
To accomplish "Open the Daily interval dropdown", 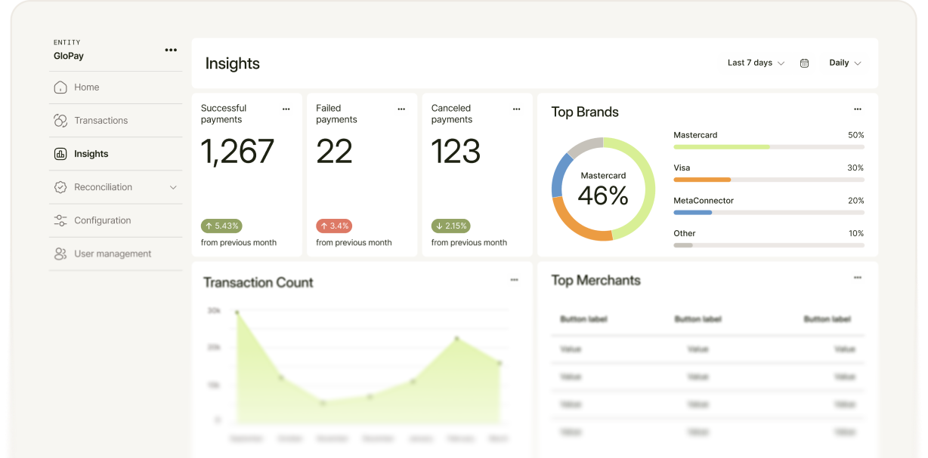I will click(x=845, y=63).
